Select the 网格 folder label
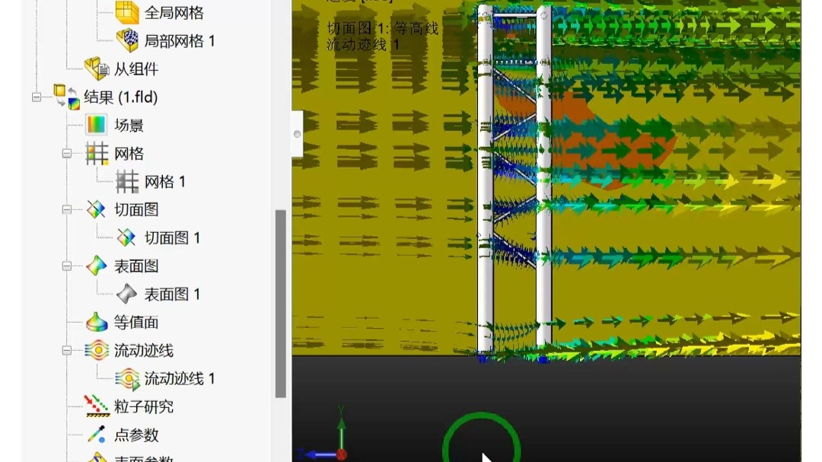The image size is (822, 462). coord(129,154)
